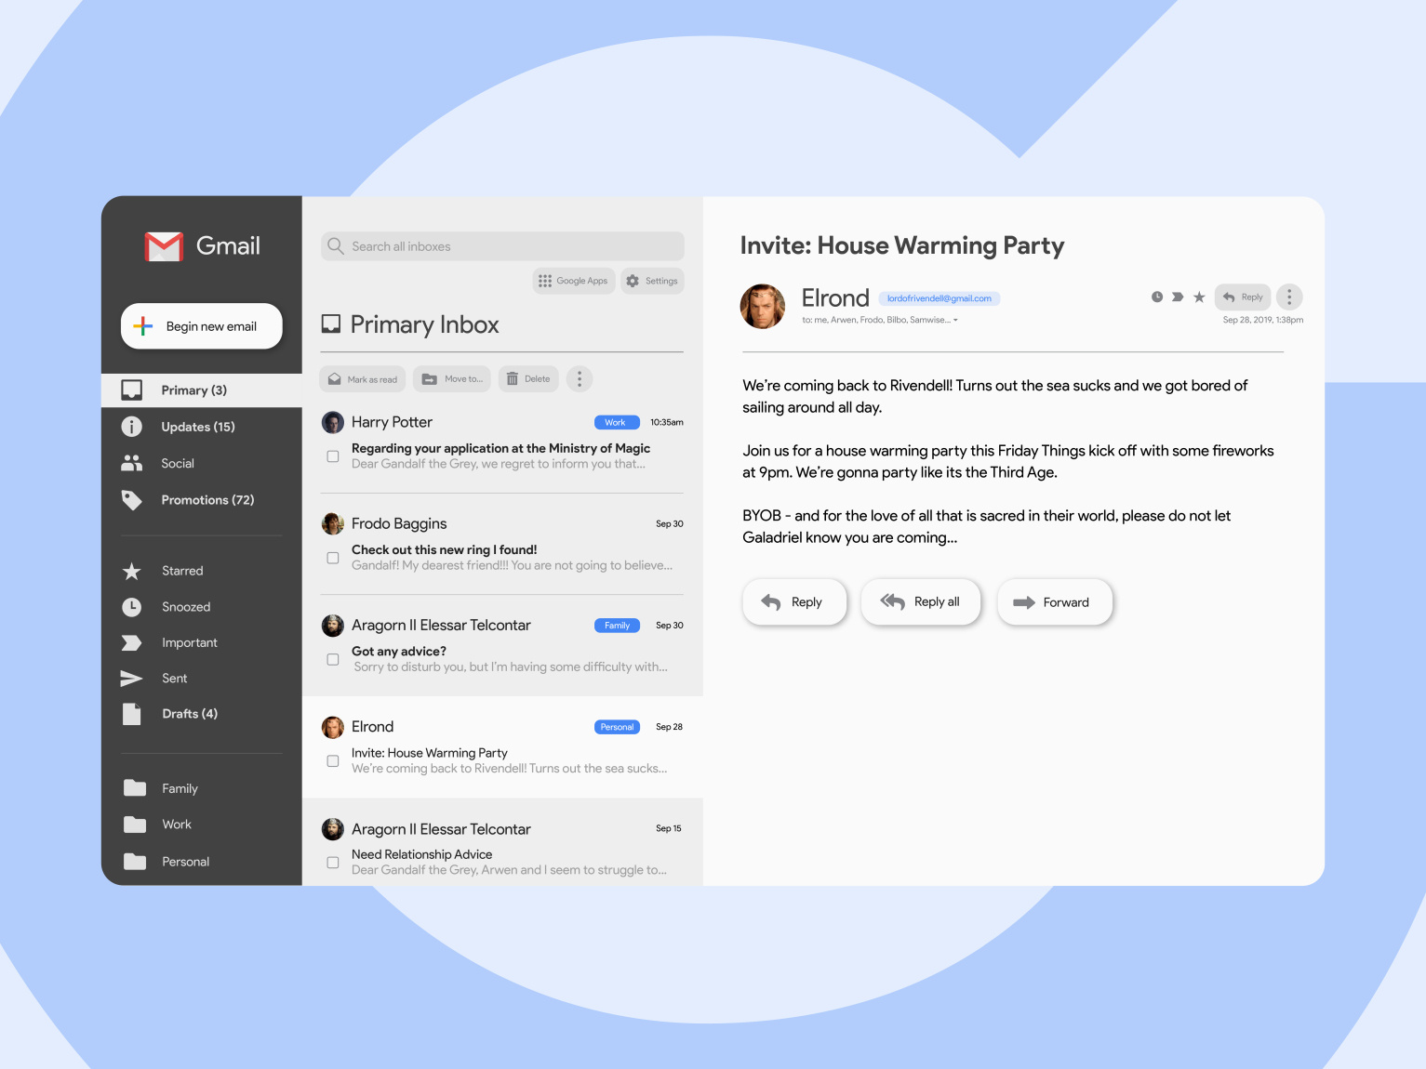Open the Social inbox section
The height and width of the screenshot is (1069, 1426).
pos(177,463)
